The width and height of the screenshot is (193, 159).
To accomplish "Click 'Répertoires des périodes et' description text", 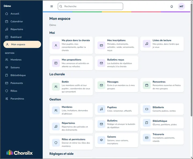I will 75,127.
